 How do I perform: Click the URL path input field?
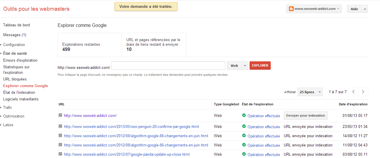[168, 66]
